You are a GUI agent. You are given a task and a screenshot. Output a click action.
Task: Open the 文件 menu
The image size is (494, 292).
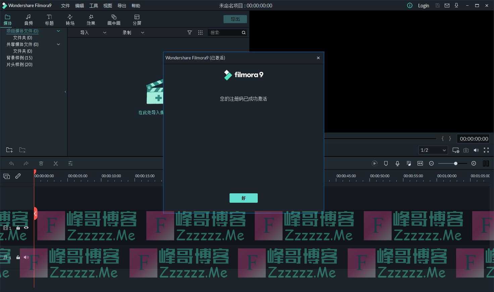pyautogui.click(x=65, y=6)
